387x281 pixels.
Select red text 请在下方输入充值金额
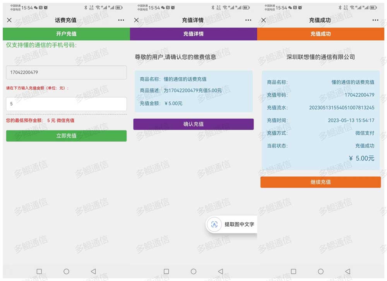[37, 88]
